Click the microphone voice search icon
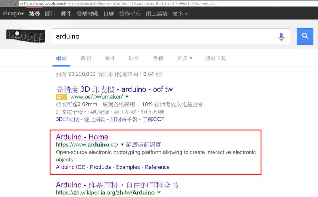The height and width of the screenshot is (197, 318). (281, 36)
